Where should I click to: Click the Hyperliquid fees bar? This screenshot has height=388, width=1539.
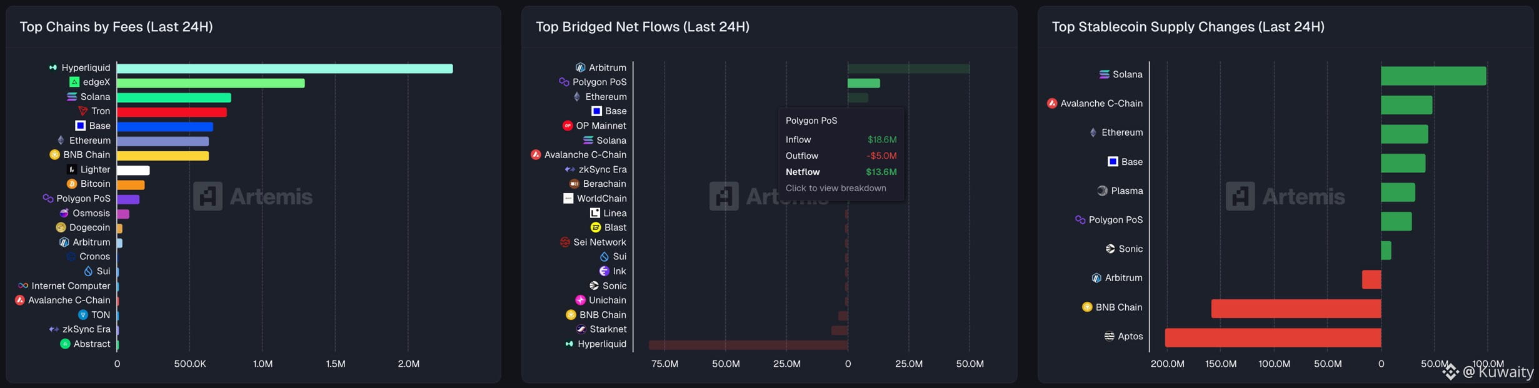284,69
